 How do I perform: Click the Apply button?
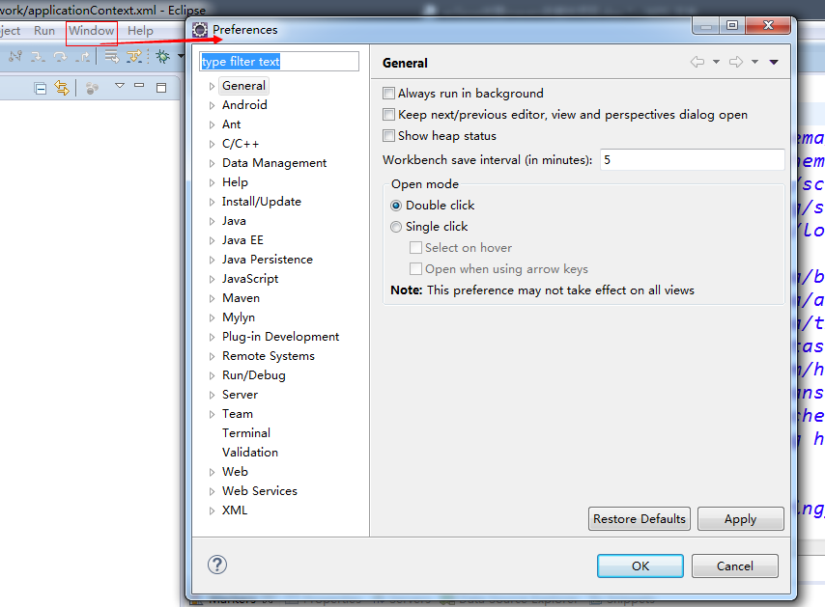pos(740,519)
